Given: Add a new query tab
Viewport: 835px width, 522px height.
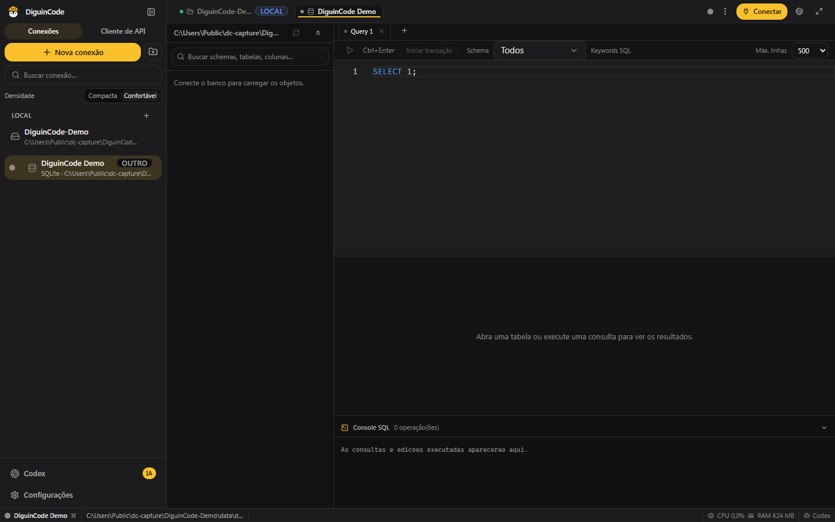Looking at the screenshot, I should [404, 31].
